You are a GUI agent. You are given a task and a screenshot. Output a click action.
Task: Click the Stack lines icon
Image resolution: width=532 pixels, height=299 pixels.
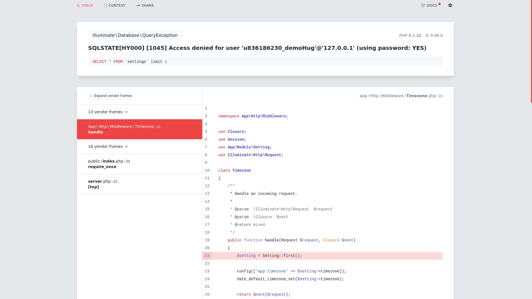(x=78, y=6)
